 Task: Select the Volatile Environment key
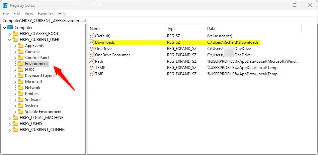[x=43, y=112]
